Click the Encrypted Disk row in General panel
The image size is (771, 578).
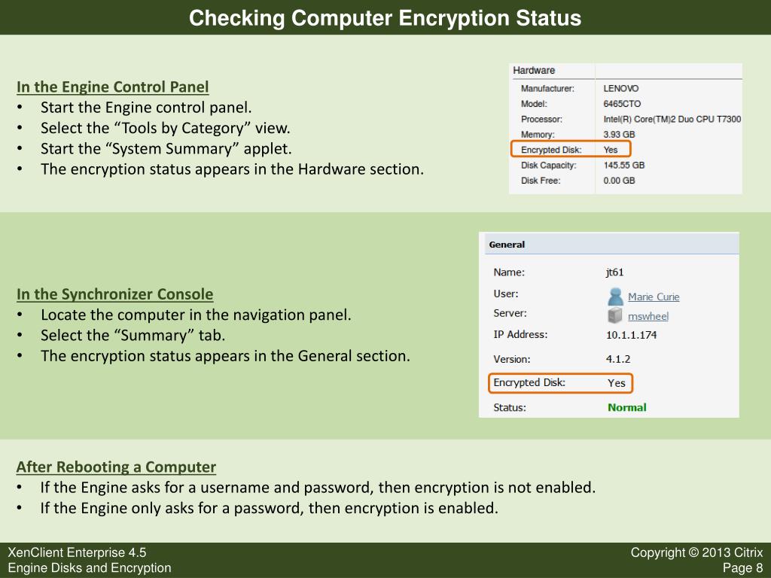click(560, 383)
